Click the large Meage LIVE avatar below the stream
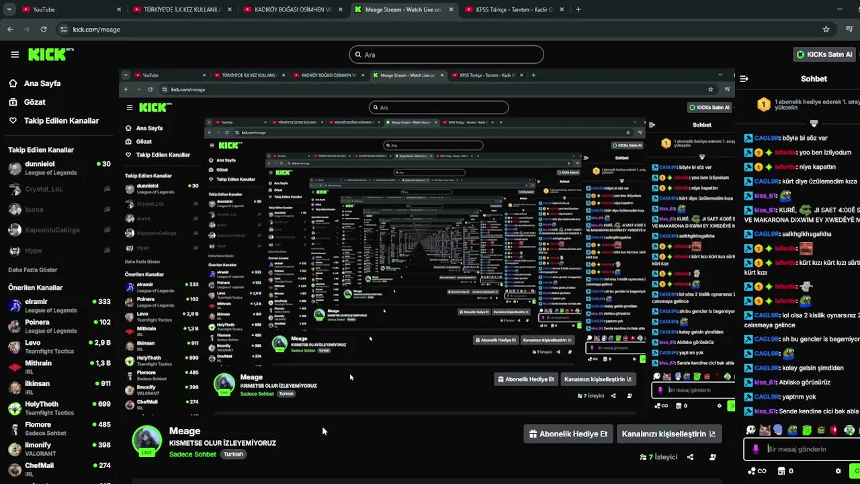The width and height of the screenshot is (860, 484). 147,441
